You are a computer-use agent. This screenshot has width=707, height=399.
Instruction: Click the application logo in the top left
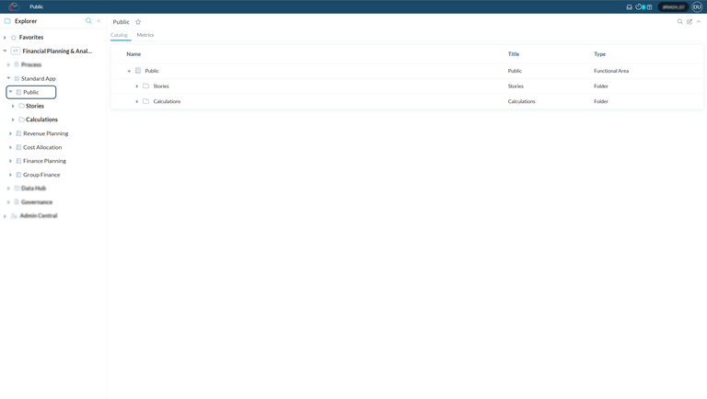click(x=14, y=6)
